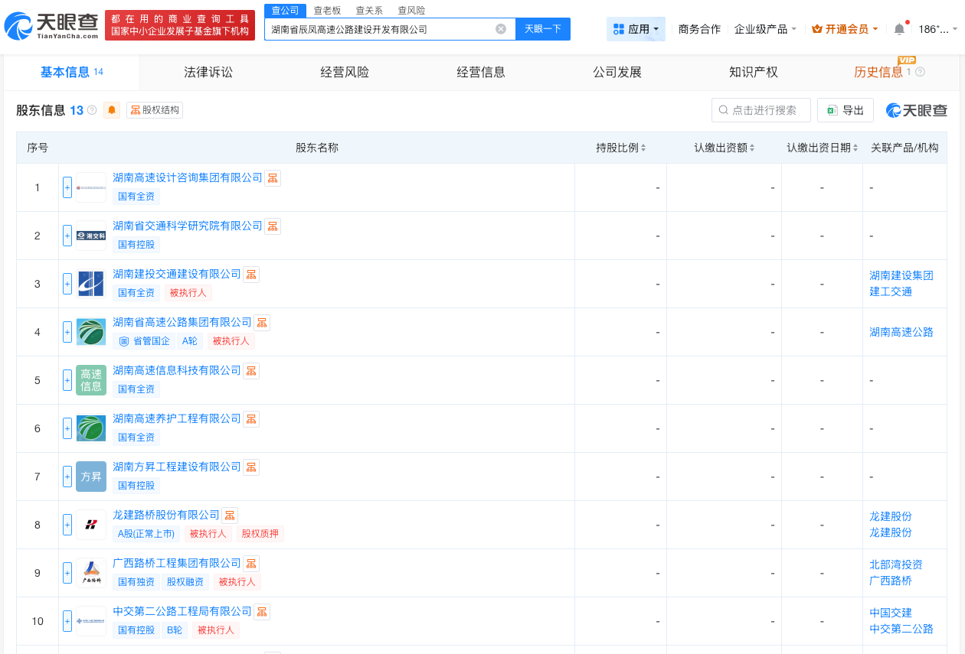The image size is (965, 654).
Task: Expand row 1 湖南高速设计咨询集团 with plus button
Action: point(67,187)
